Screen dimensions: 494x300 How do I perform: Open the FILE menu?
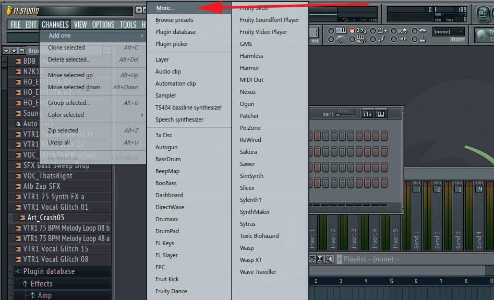[16, 25]
